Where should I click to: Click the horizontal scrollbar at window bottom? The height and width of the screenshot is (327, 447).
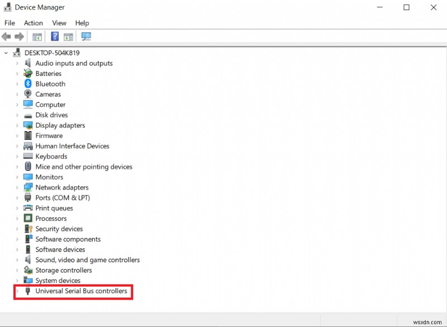223,319
